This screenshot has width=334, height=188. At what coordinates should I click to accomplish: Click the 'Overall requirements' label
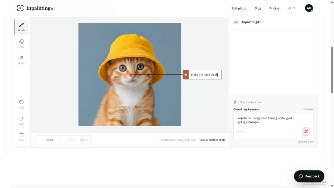coord(246,109)
